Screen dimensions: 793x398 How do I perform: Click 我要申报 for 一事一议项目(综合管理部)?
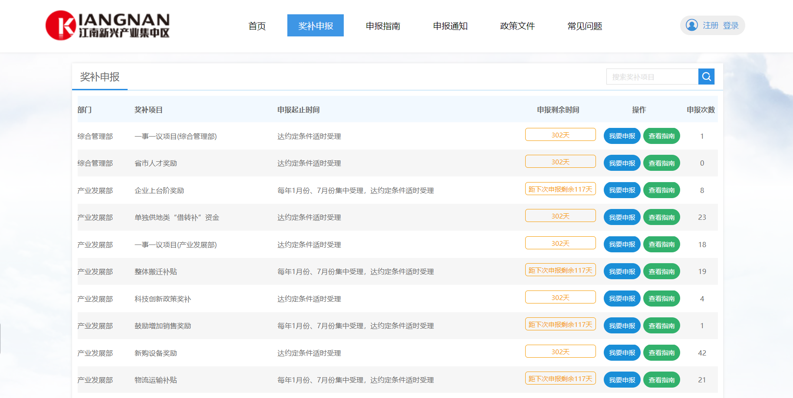click(622, 136)
